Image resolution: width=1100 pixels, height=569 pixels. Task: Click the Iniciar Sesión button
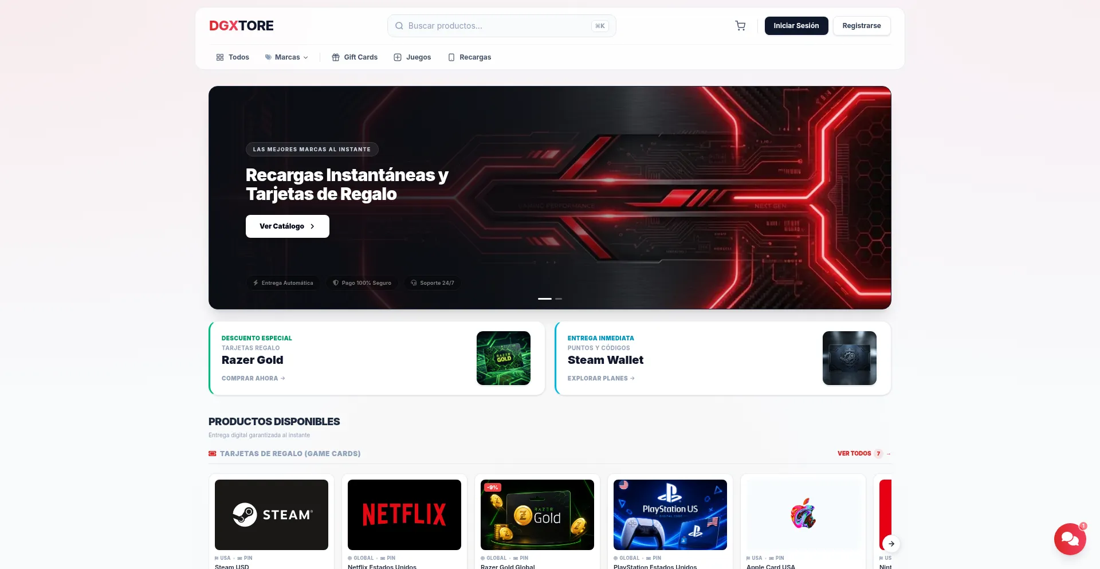[796, 26]
